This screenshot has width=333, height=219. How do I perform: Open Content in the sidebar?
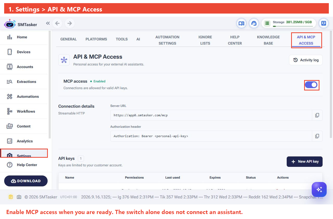(x=24, y=126)
